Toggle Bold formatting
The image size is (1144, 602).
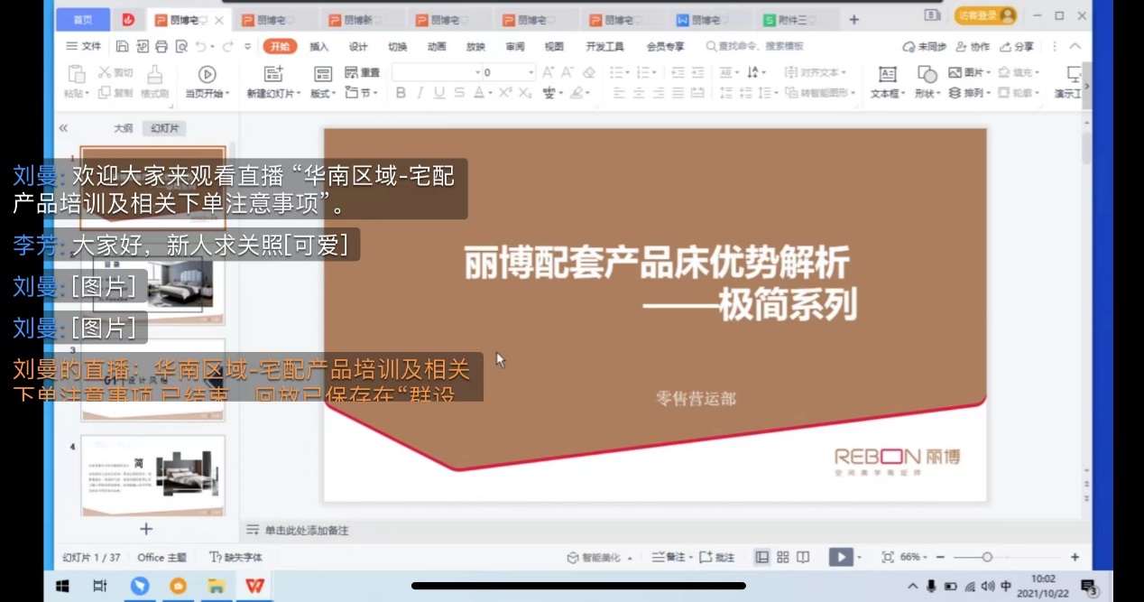(401, 93)
